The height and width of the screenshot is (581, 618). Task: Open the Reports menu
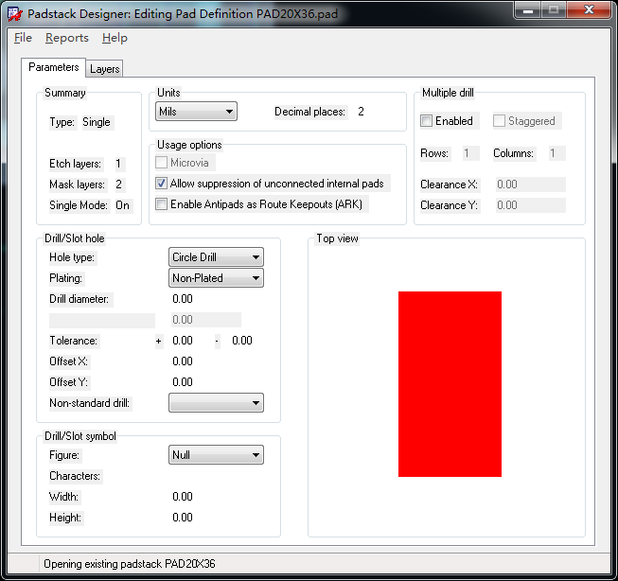click(x=67, y=38)
